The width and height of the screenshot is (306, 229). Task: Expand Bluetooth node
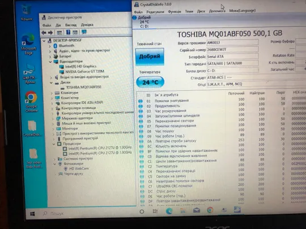[50, 46]
